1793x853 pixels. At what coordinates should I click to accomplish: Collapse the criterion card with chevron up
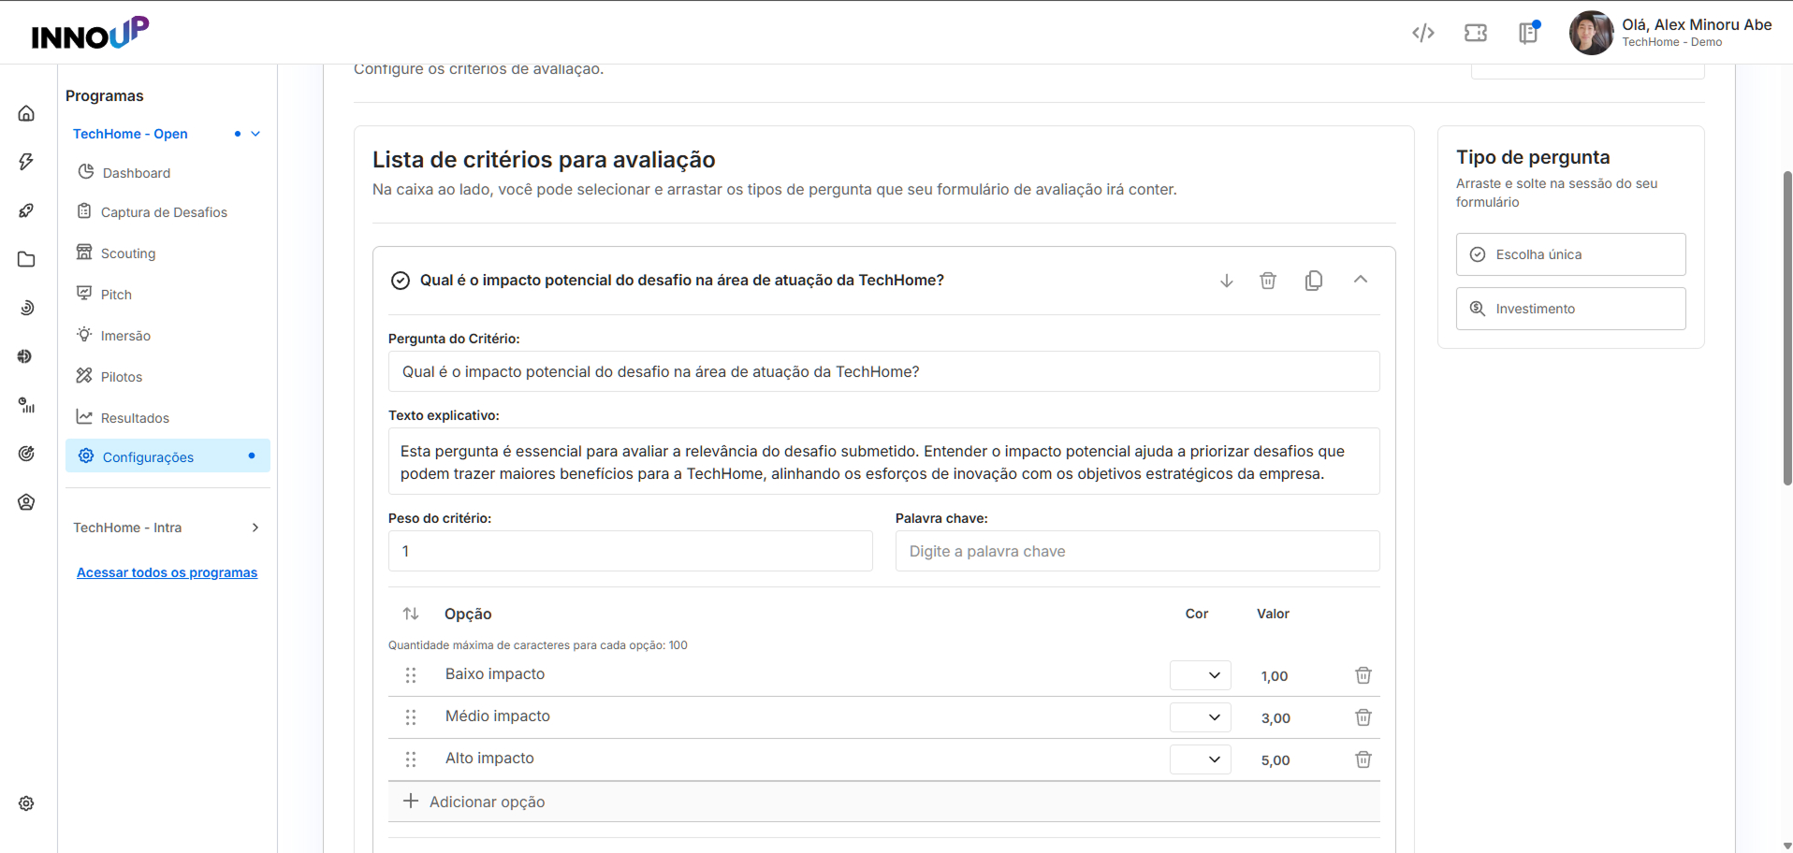pos(1361,280)
